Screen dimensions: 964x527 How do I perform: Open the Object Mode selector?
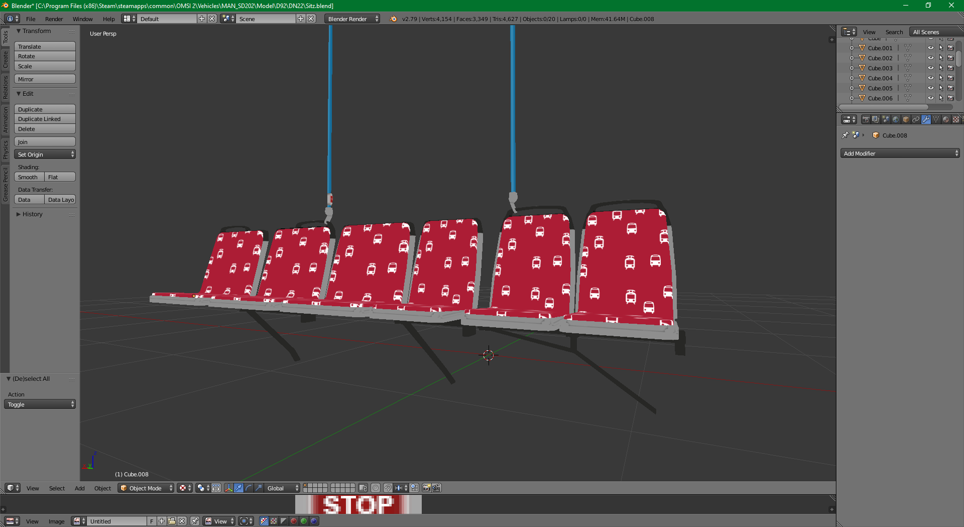(146, 488)
